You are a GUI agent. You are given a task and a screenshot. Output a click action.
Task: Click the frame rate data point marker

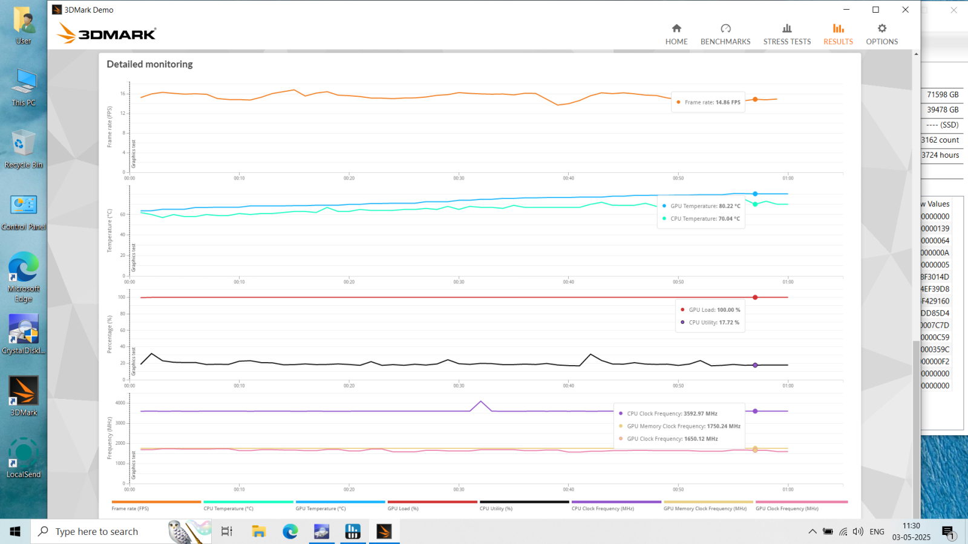click(x=755, y=99)
